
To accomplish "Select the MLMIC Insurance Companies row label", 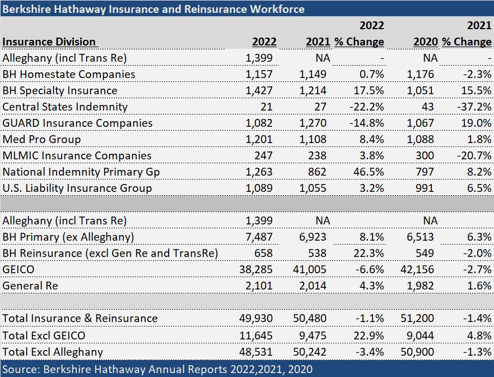I will tap(77, 155).
